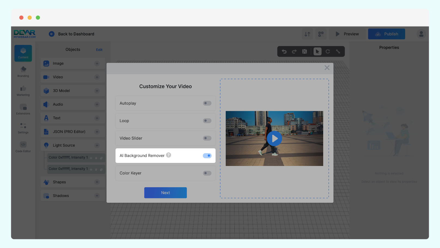Enable the Loop toggle
Image resolution: width=440 pixels, height=248 pixels.
click(x=207, y=121)
